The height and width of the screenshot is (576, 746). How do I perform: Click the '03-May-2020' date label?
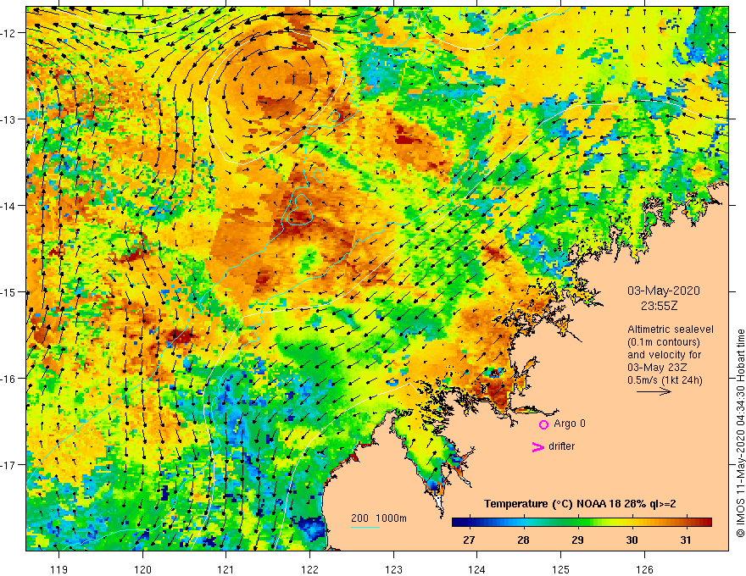point(664,291)
